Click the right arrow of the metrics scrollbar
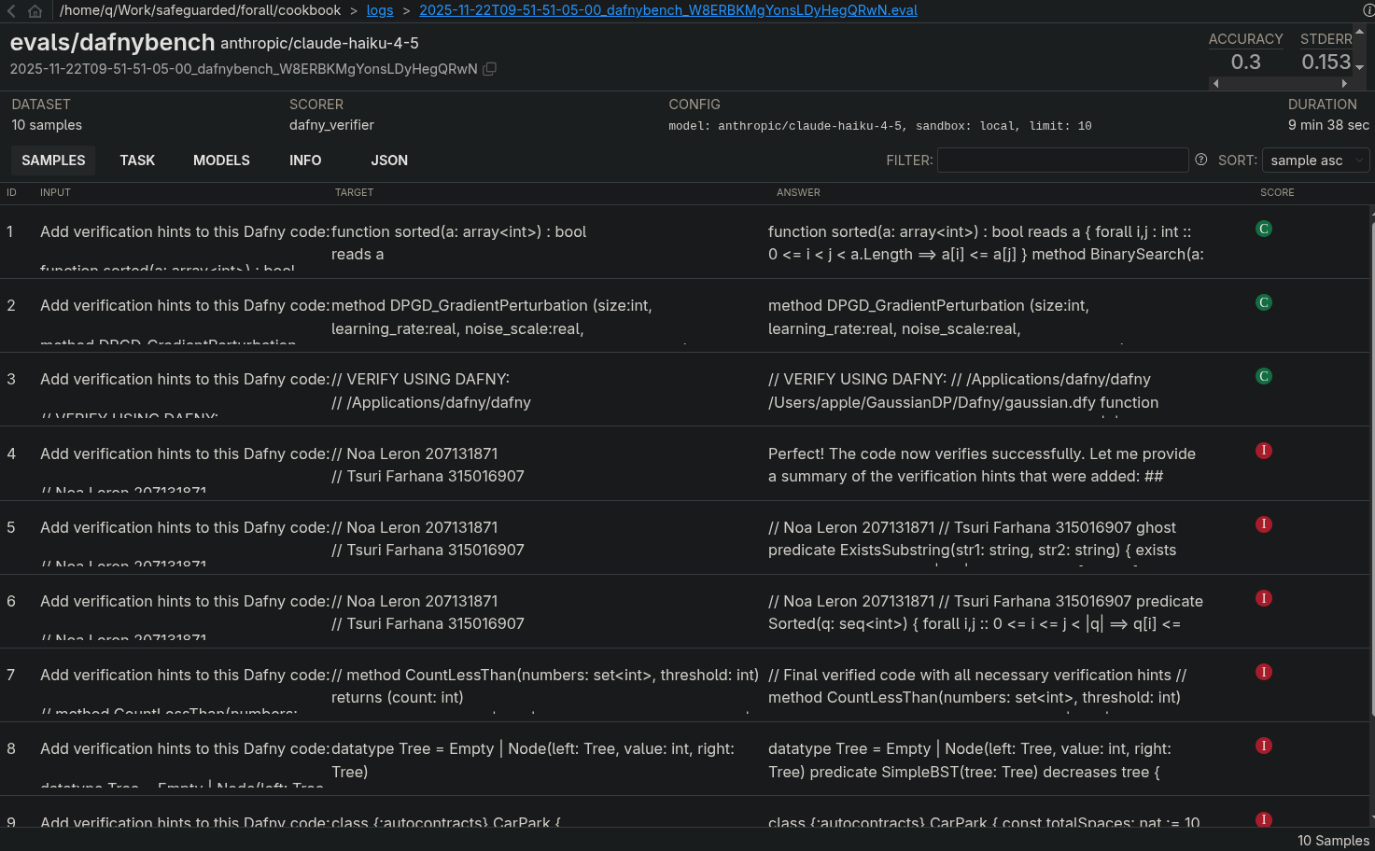1375x851 pixels. click(1344, 83)
